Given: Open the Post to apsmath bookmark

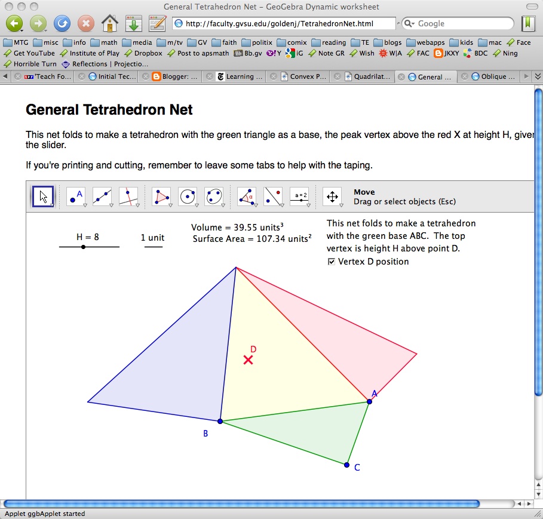Looking at the screenshot, I should [198, 53].
